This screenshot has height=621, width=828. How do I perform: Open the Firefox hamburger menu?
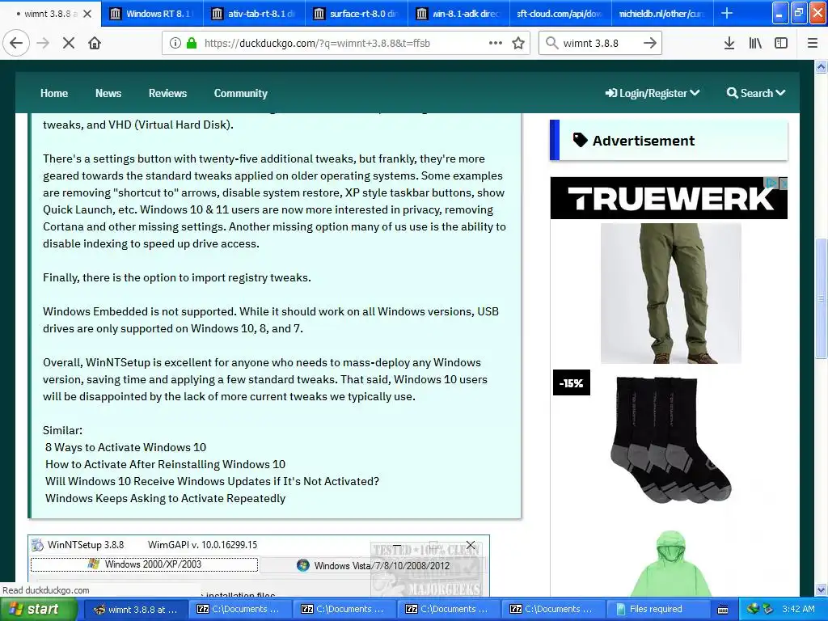(x=813, y=44)
